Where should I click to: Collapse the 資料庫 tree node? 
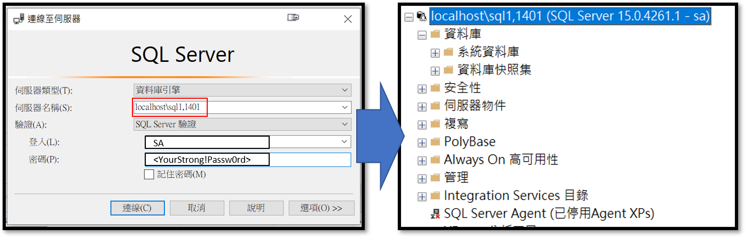point(422,35)
